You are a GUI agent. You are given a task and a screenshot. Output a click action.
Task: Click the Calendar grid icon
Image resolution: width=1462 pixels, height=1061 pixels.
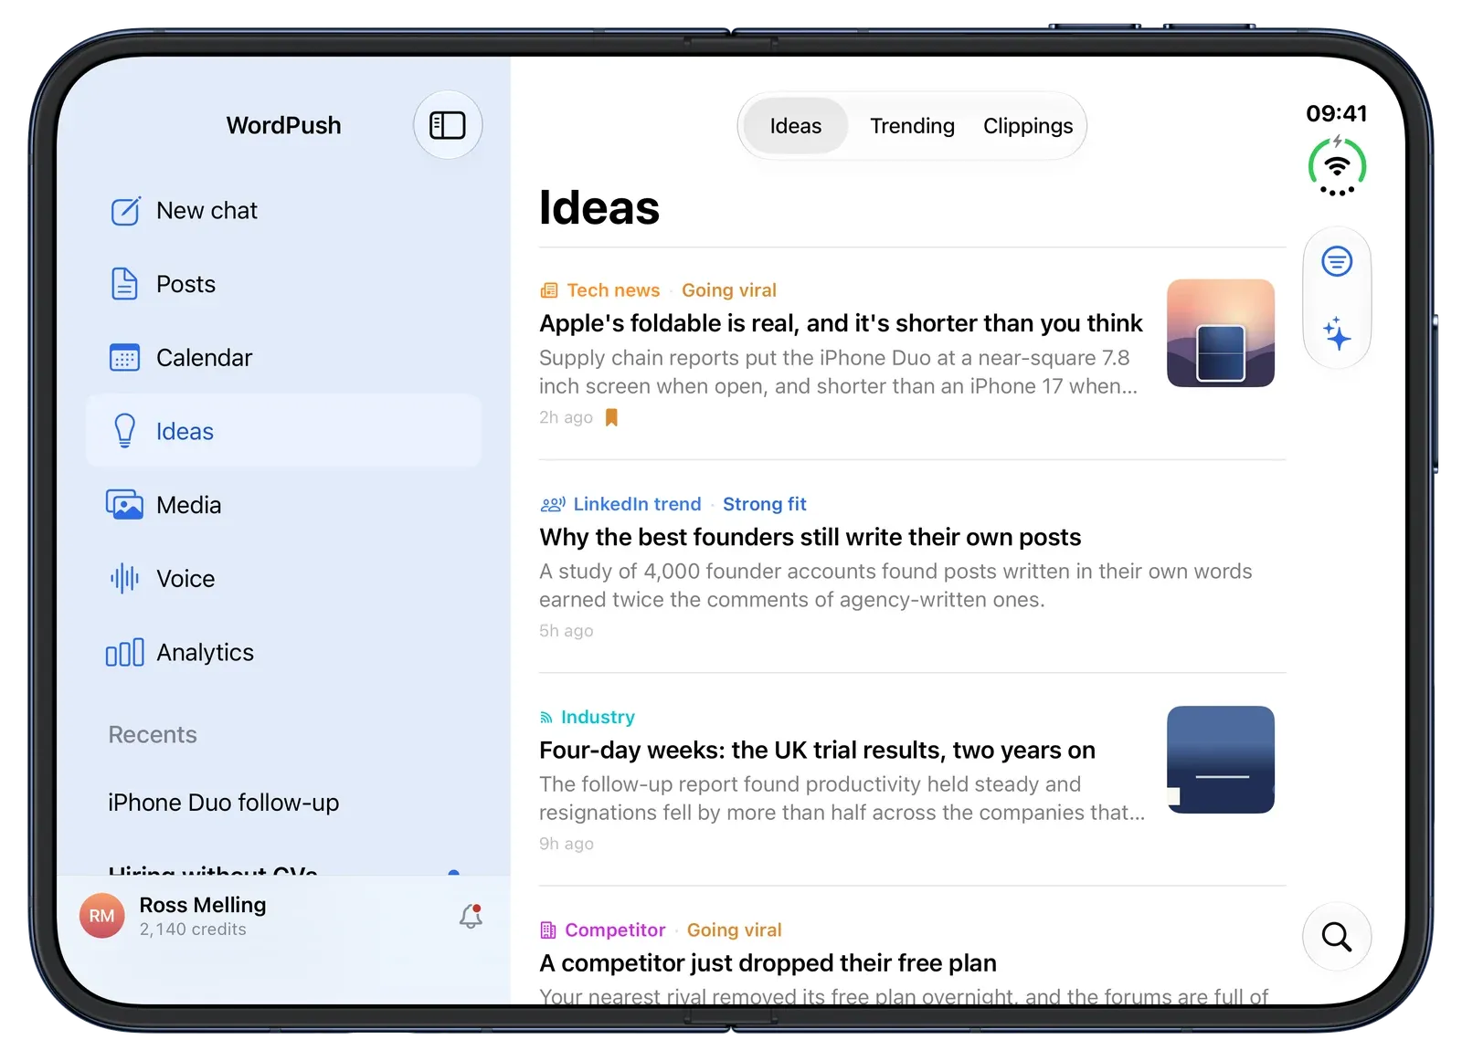tap(124, 358)
